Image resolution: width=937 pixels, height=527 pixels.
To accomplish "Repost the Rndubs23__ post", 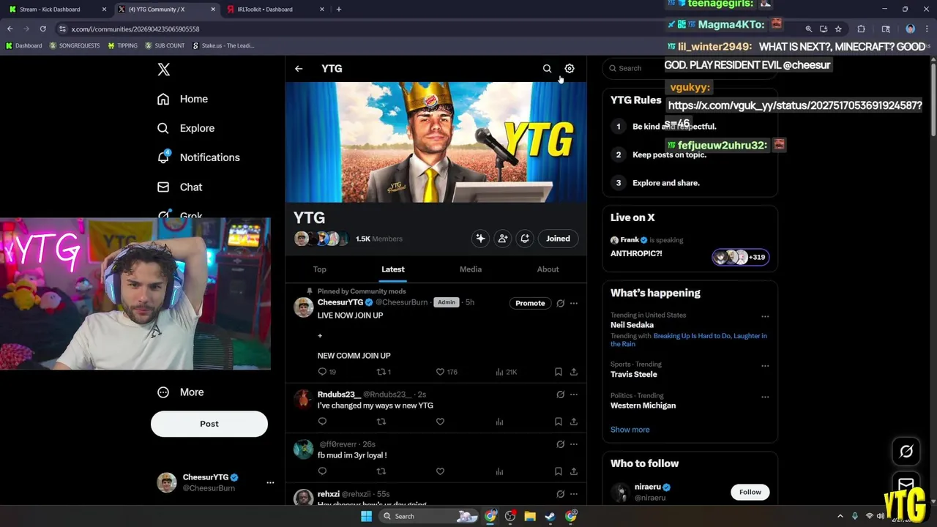I will (381, 422).
